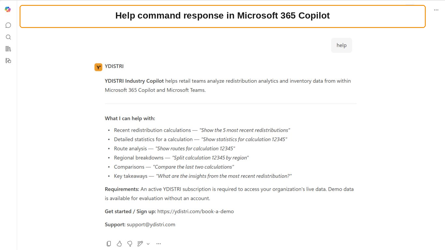
Task: Select the YDISTRI agent name
Action: click(x=114, y=66)
